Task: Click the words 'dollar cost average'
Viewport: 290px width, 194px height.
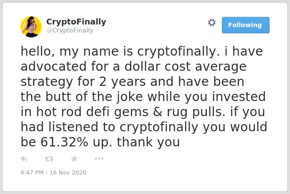Action: (185, 67)
